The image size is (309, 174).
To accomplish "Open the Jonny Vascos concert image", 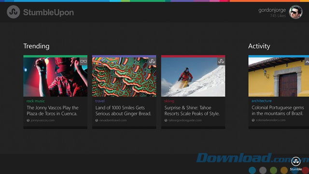I will click(x=56, y=77).
